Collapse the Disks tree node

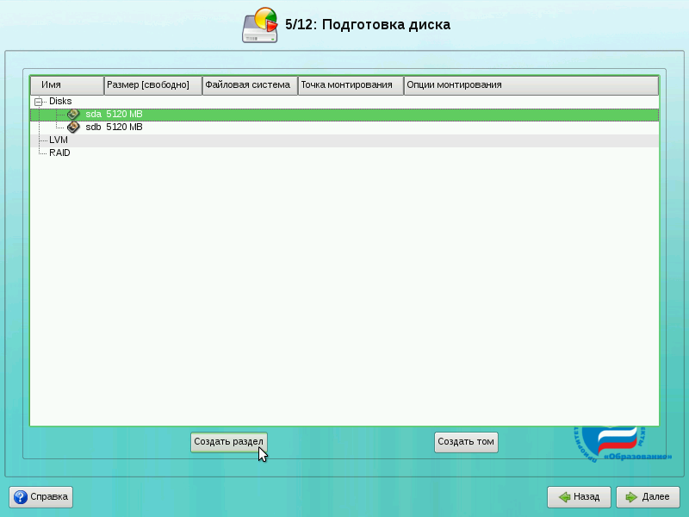coord(38,102)
